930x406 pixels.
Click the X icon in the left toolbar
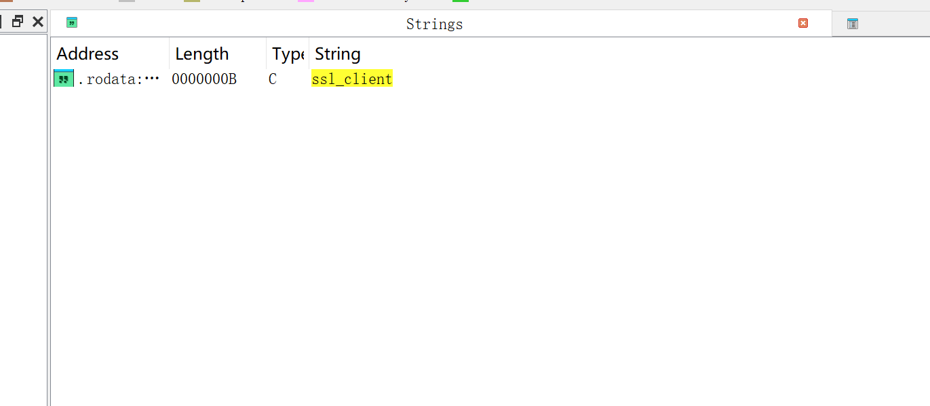[x=37, y=21]
